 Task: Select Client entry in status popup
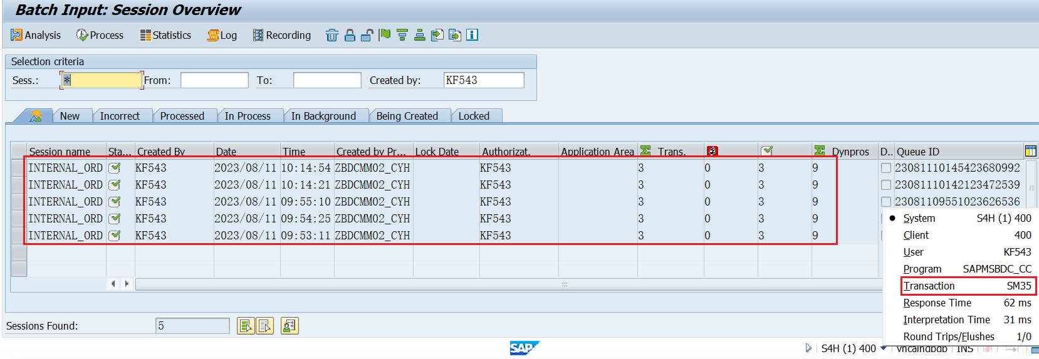pos(960,235)
